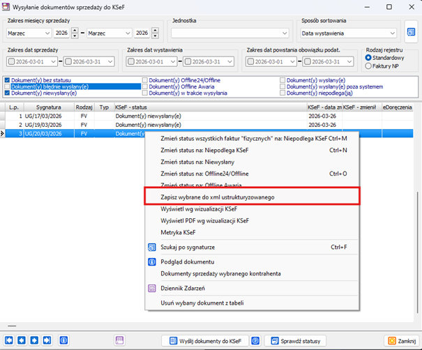The image size is (422, 350).
Task: Click the help question mark icon
Action: [x=255, y=340]
